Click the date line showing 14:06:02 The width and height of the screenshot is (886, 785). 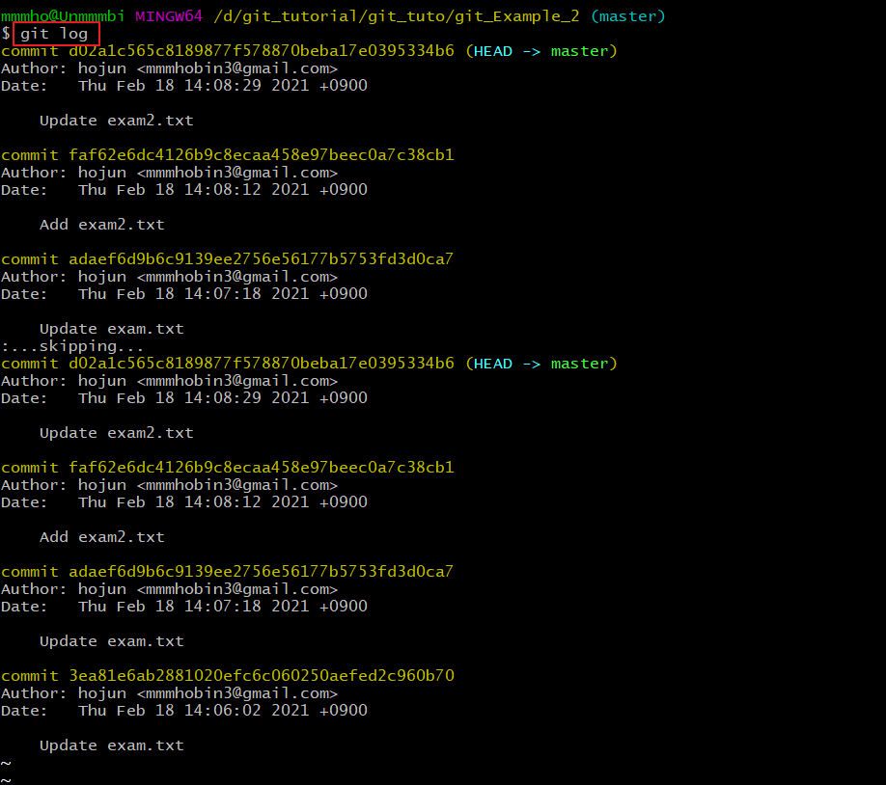point(184,711)
